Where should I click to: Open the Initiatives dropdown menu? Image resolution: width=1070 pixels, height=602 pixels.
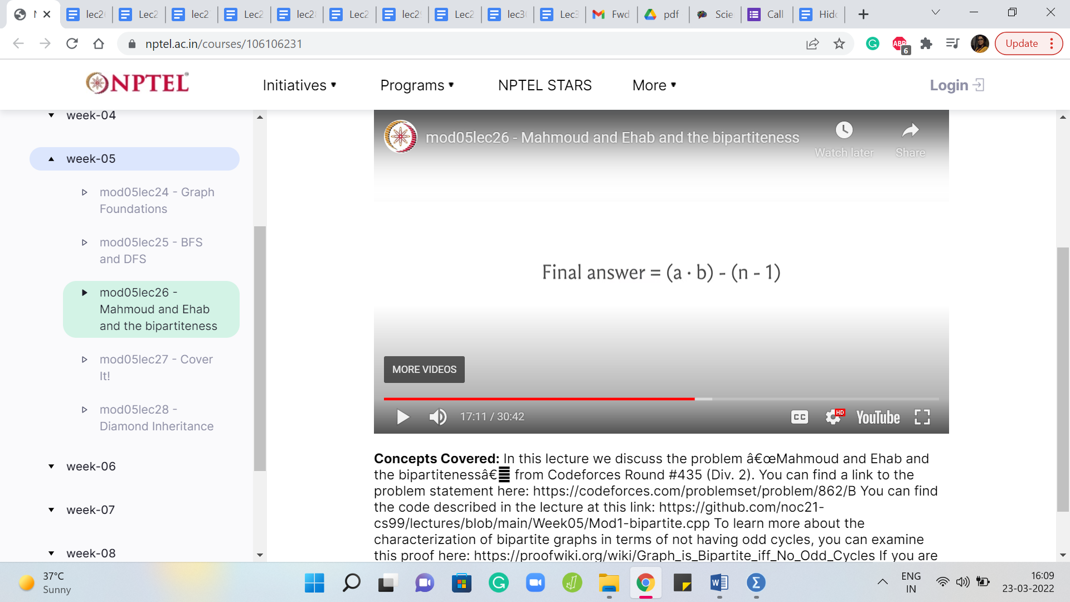(x=299, y=85)
